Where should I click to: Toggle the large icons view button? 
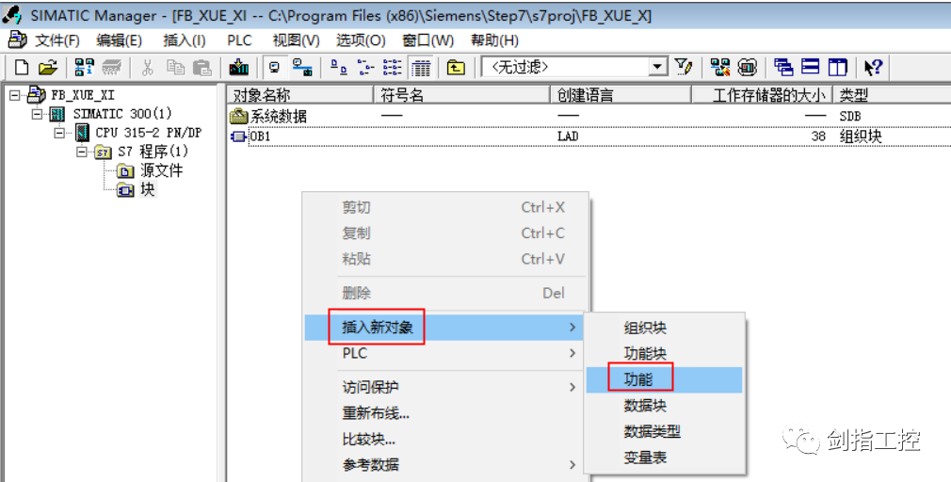pyautogui.click(x=338, y=67)
